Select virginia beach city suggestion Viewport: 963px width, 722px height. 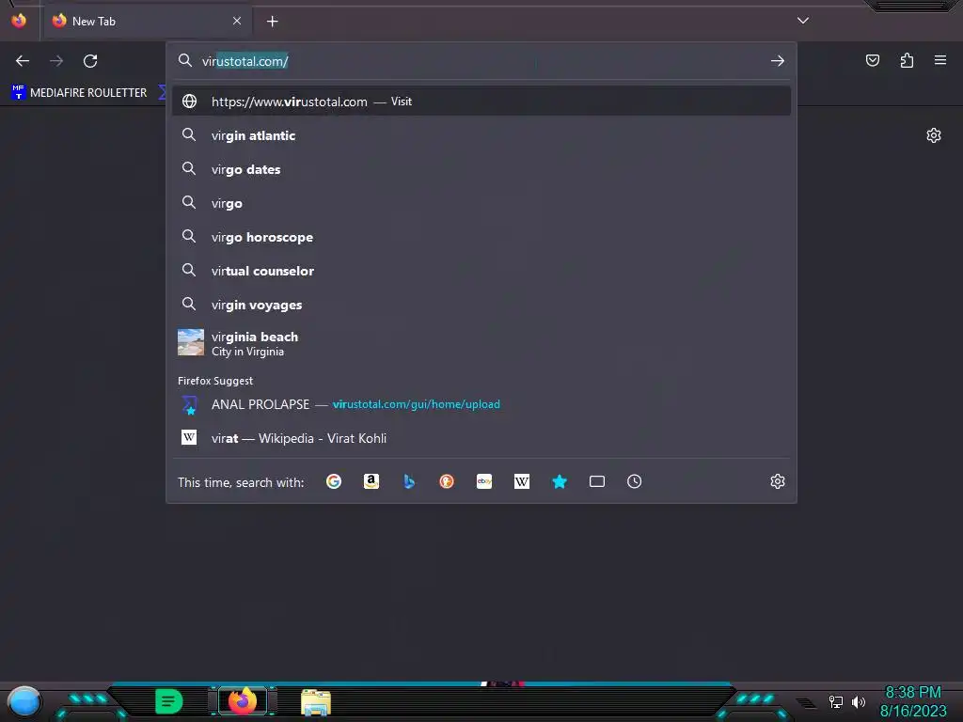481,343
